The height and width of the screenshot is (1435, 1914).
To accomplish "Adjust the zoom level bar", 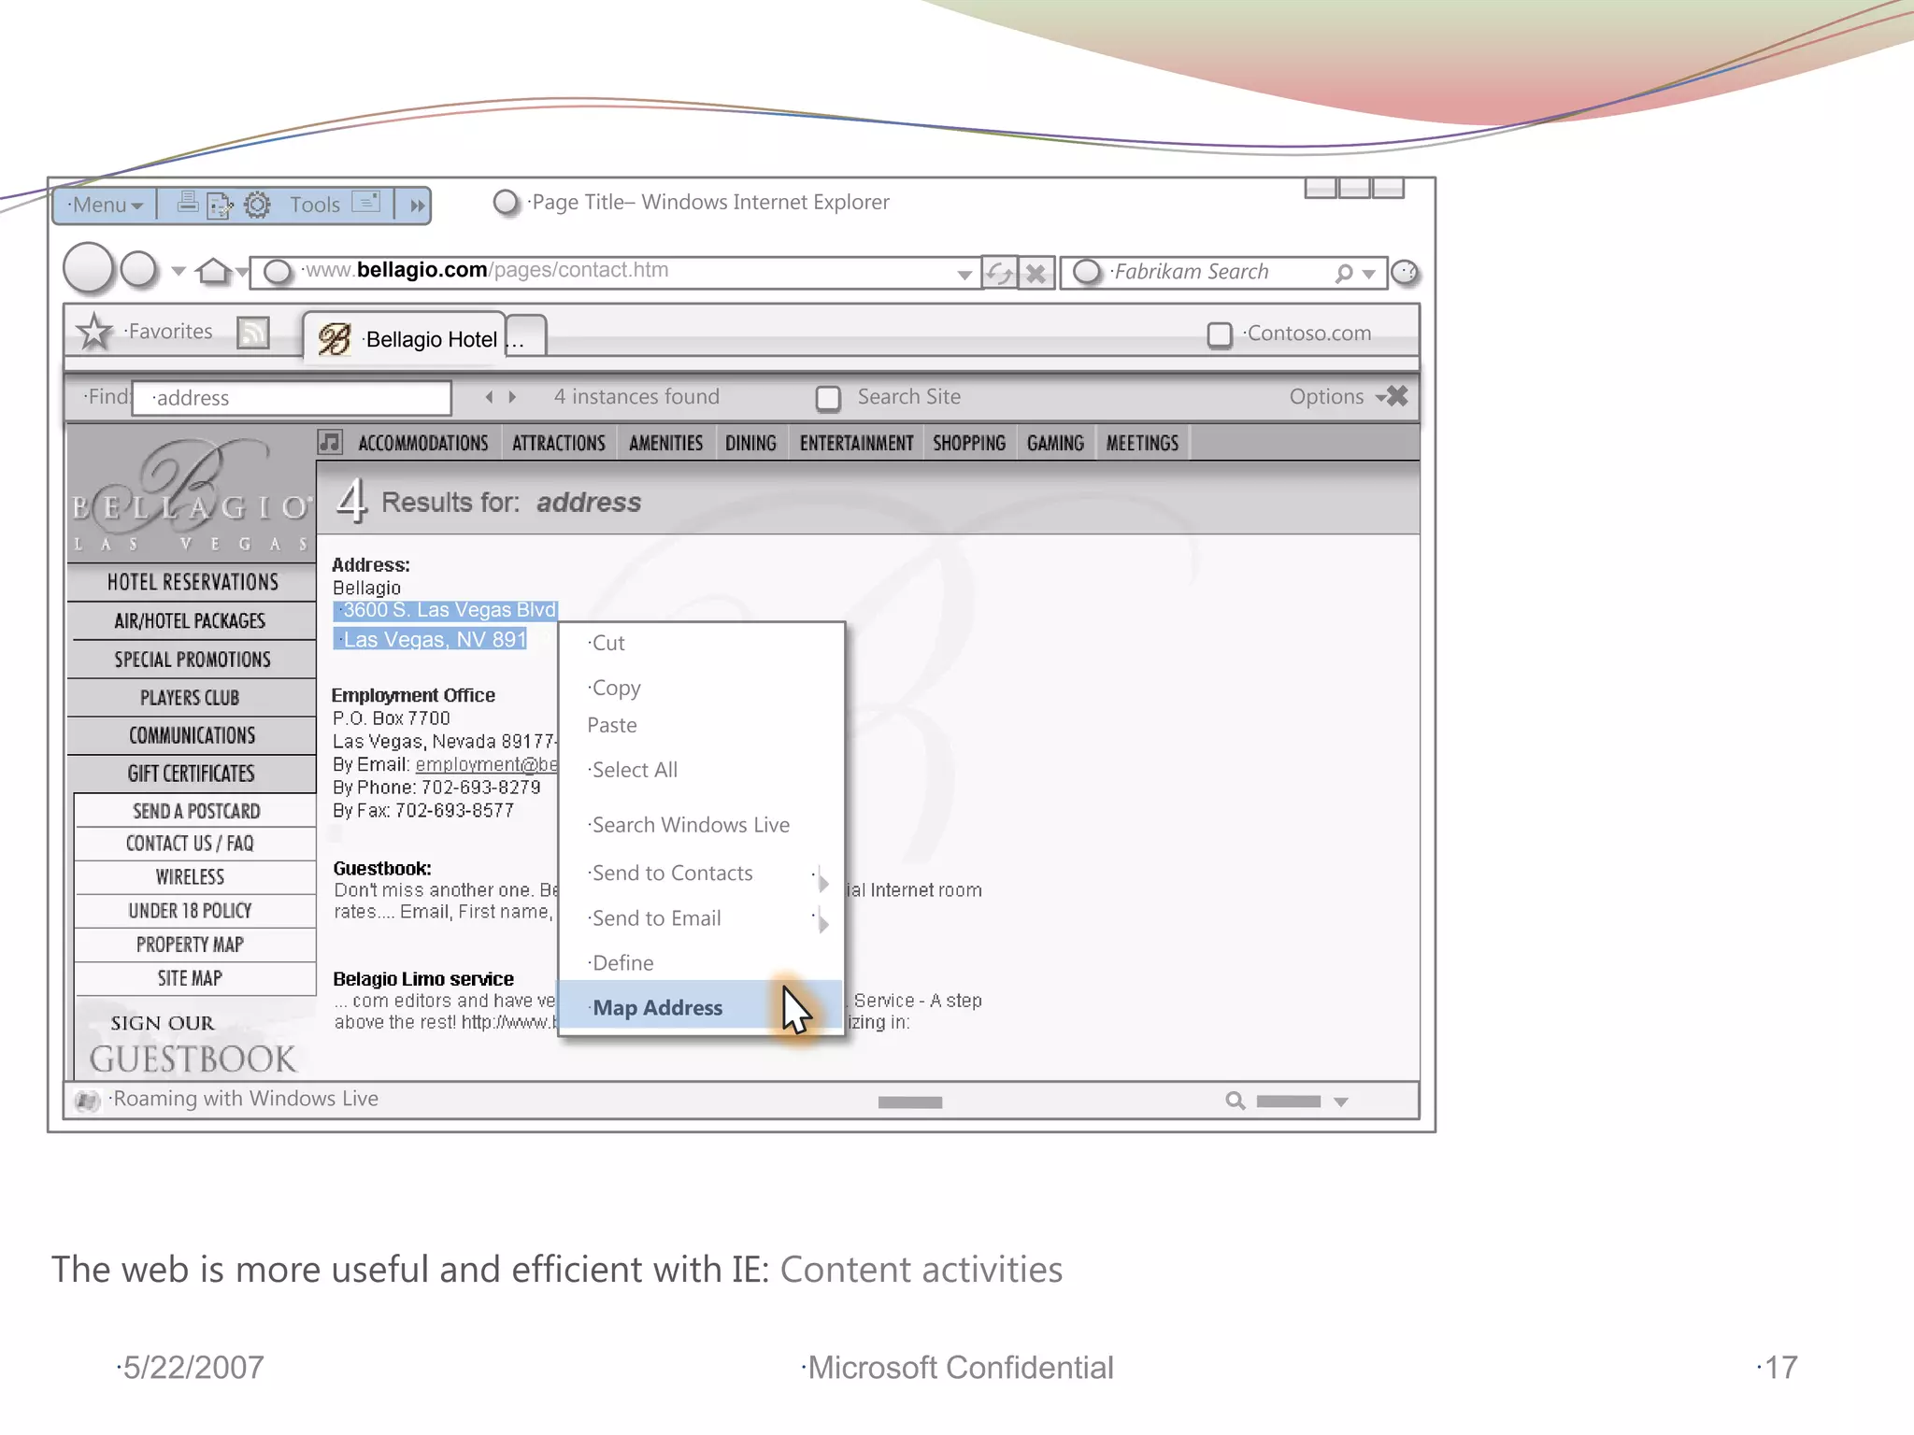I will pyautogui.click(x=1289, y=1101).
